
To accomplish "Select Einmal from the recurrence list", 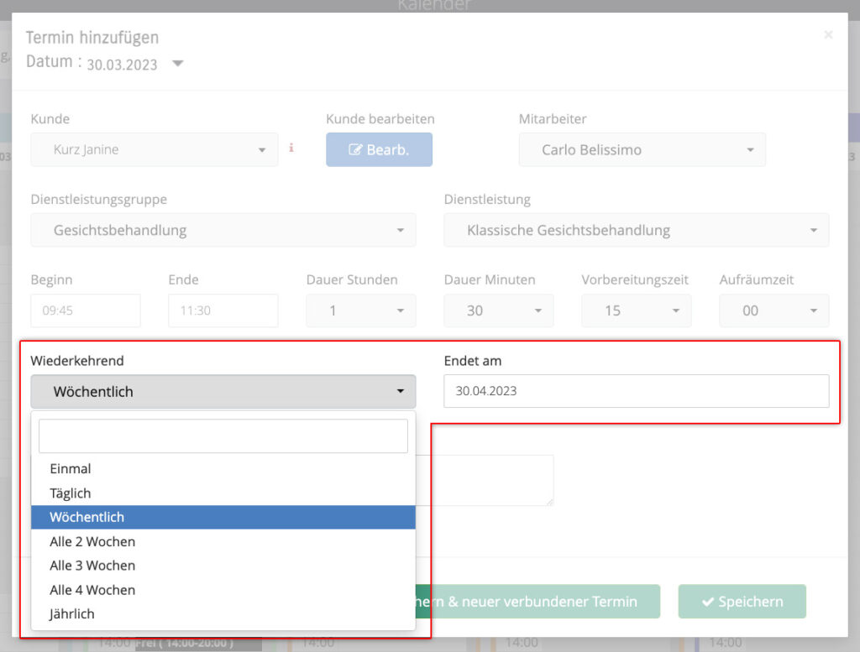I will click(71, 469).
